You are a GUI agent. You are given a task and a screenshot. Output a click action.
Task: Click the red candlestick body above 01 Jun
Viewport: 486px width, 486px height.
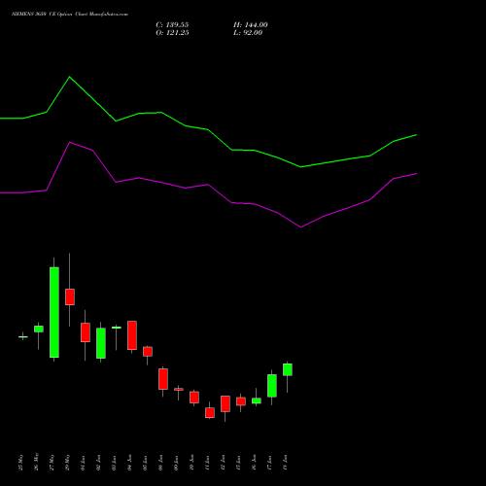pyautogui.click(x=86, y=332)
